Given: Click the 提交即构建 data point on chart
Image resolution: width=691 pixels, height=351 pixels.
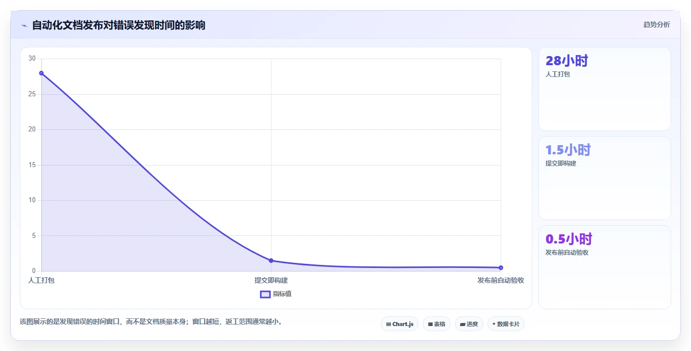Looking at the screenshot, I should click(x=271, y=260).
